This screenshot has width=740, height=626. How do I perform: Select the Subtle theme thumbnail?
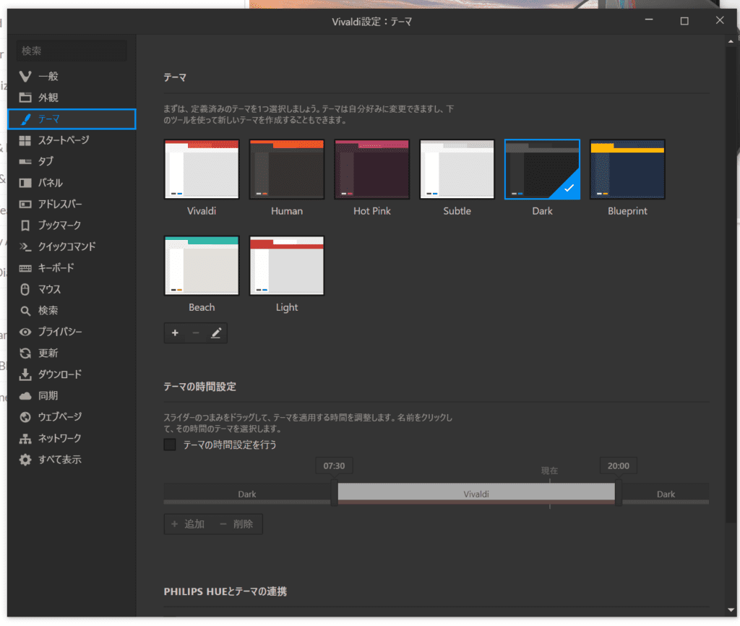[x=457, y=169]
